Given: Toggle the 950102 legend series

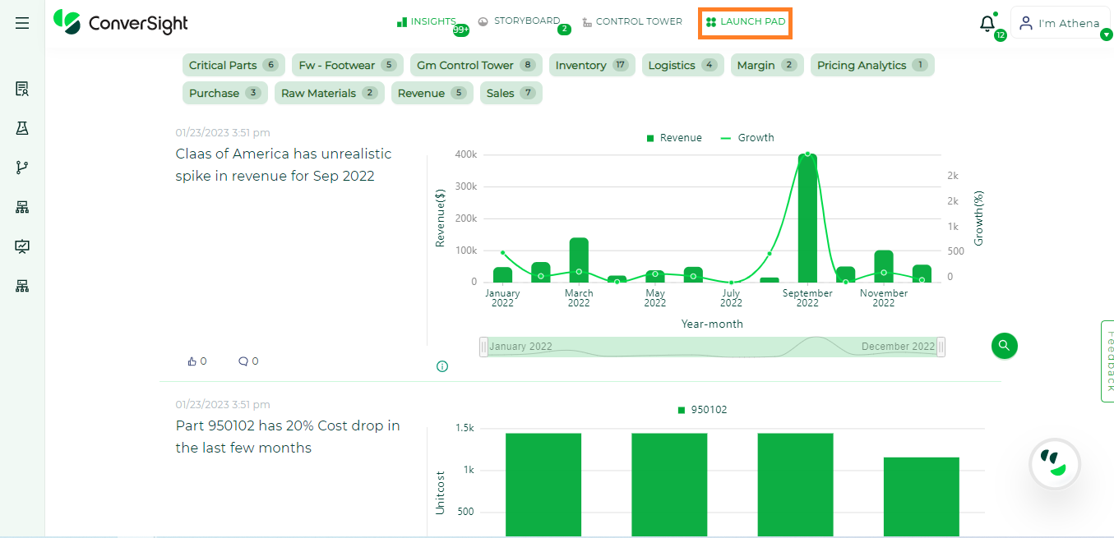Looking at the screenshot, I should 702,410.
